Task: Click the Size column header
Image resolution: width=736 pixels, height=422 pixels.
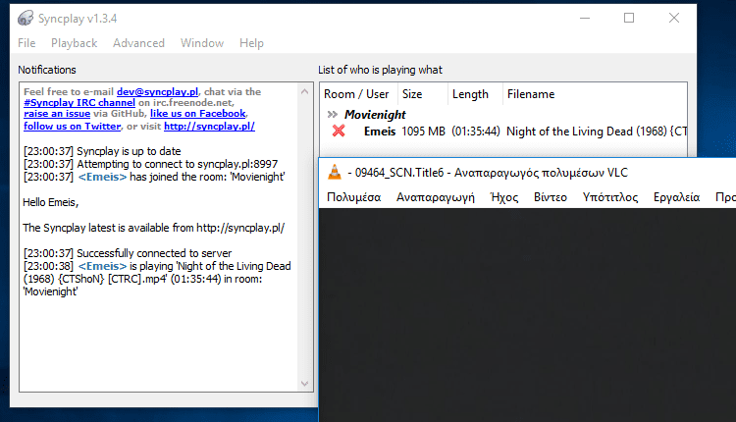Action: [x=423, y=94]
